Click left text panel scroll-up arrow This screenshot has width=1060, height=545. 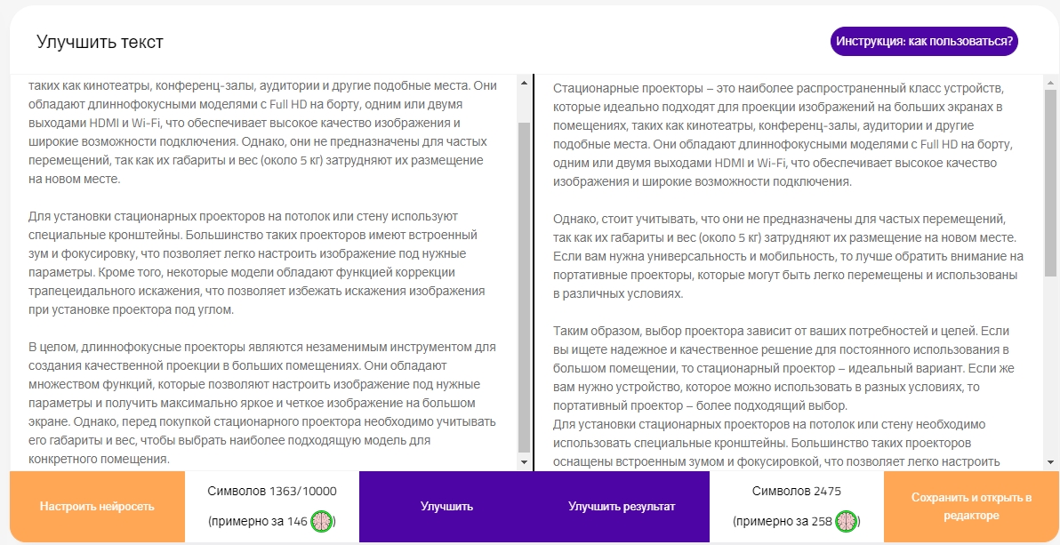tap(524, 84)
